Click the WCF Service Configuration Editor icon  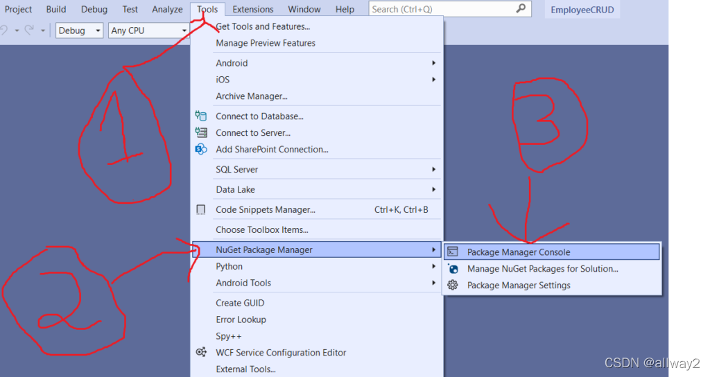tap(201, 352)
